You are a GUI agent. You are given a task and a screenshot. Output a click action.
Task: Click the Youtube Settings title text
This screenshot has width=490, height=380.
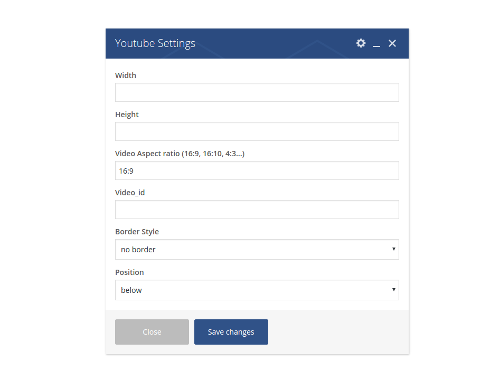click(x=155, y=43)
